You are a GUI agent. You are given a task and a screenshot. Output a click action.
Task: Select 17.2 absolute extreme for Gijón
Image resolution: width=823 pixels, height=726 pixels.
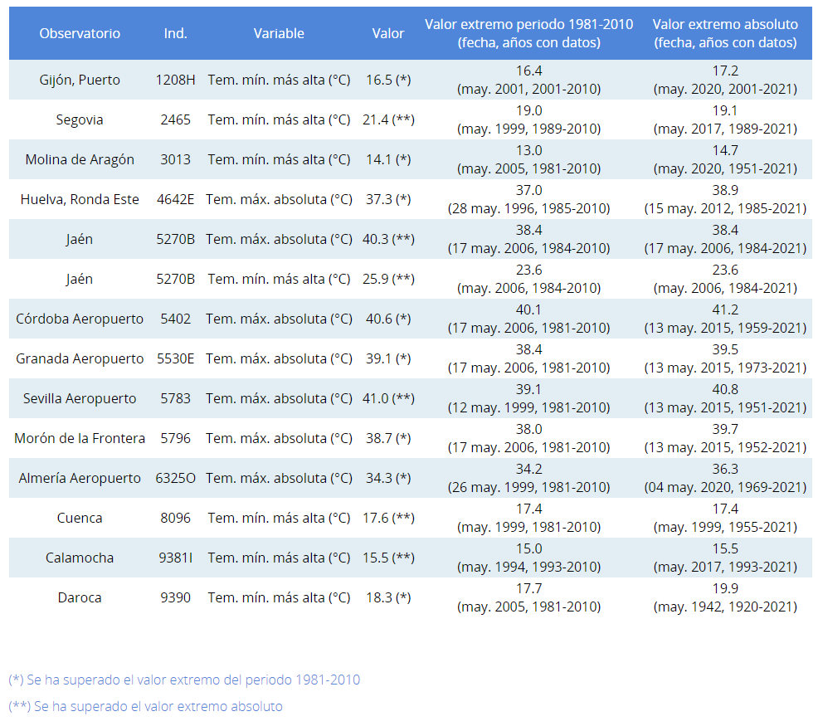tap(725, 80)
